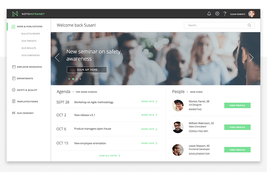Click the Noto Intranet N logo

[15, 14]
